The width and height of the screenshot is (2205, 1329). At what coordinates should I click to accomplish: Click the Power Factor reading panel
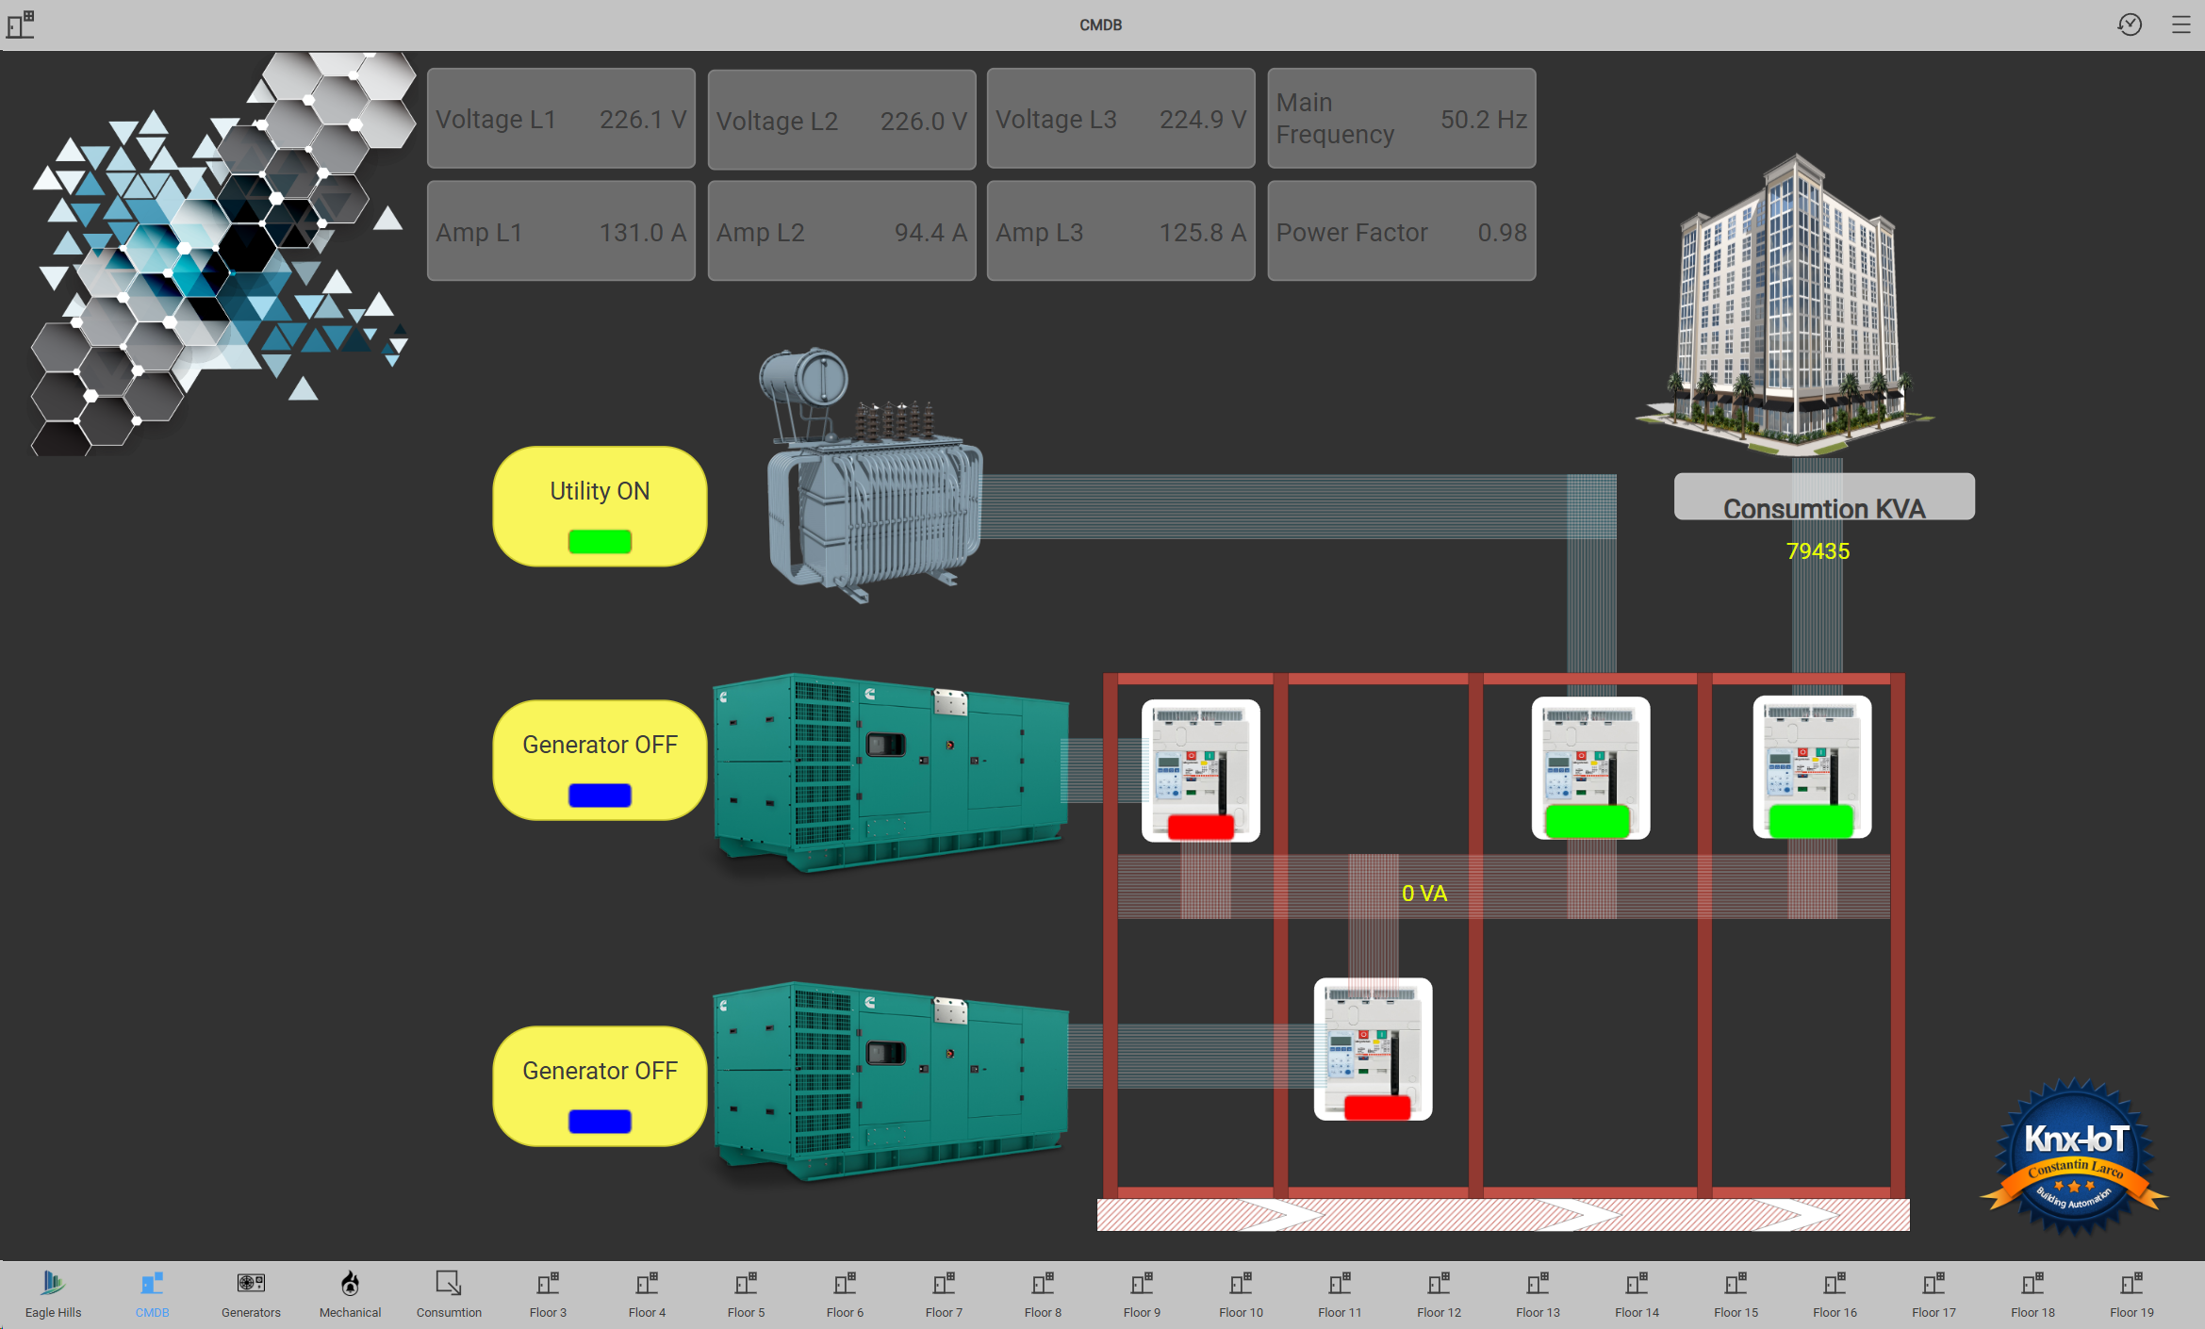point(1401,232)
